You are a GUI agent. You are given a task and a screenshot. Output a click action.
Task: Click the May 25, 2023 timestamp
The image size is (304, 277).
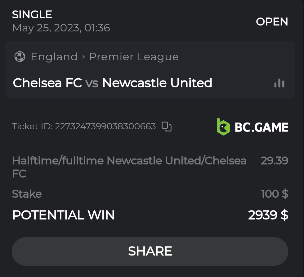click(x=61, y=28)
